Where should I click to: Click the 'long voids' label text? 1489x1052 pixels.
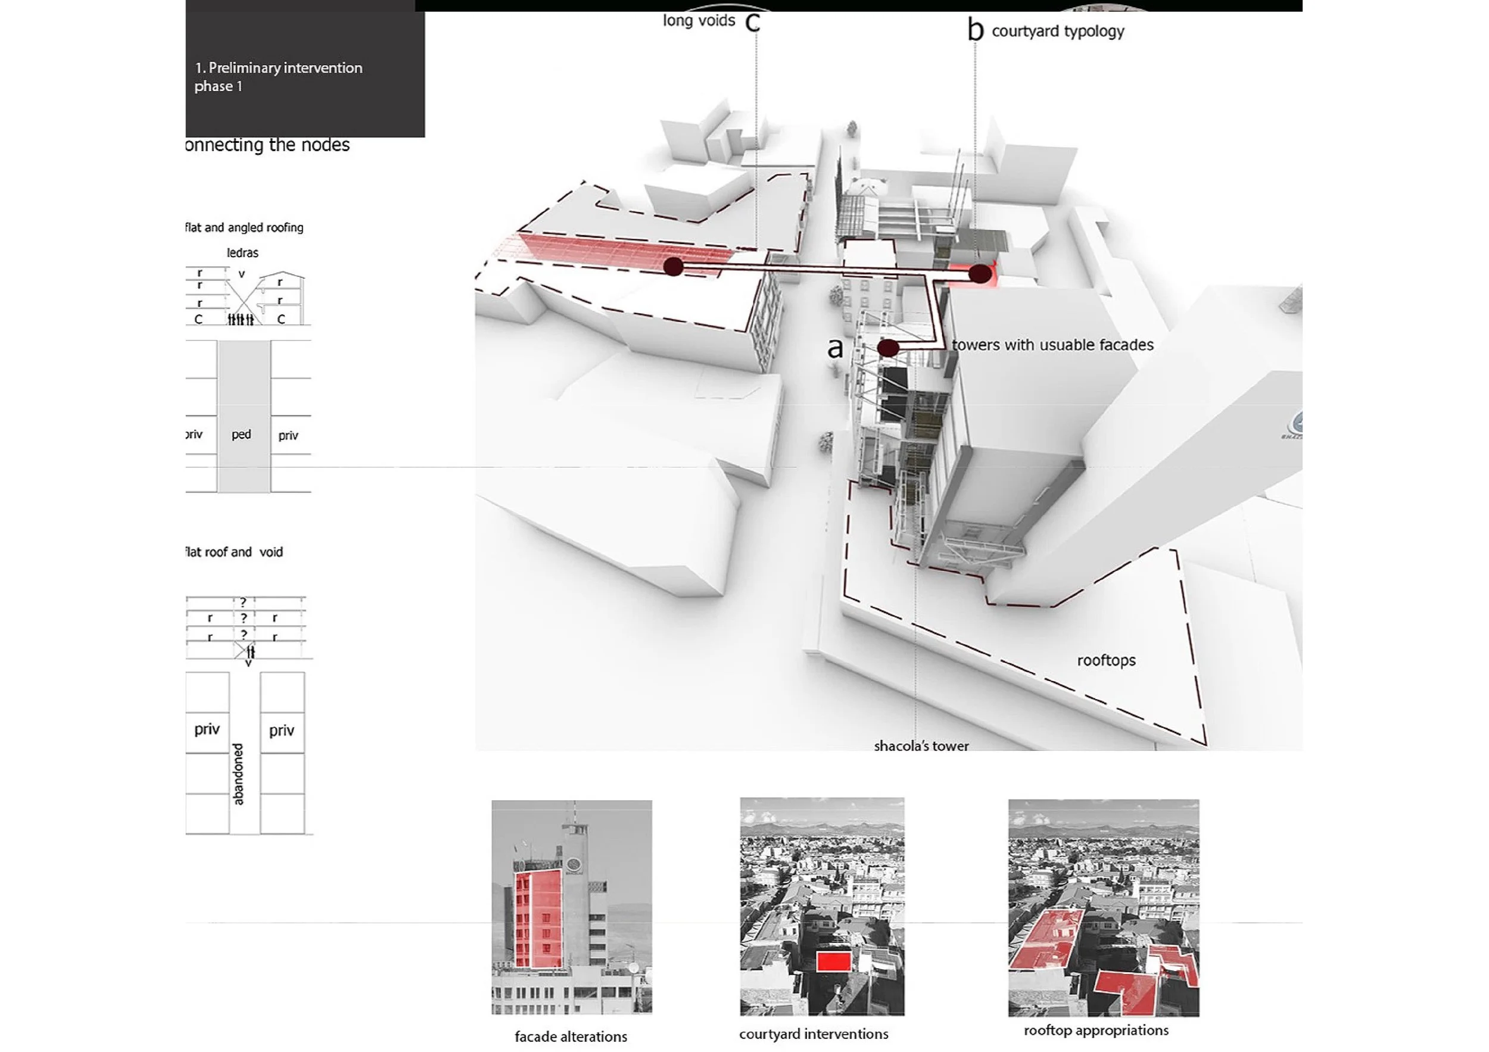coord(699,21)
